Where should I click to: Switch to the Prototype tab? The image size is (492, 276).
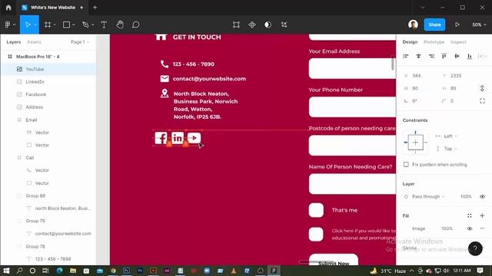(x=434, y=42)
